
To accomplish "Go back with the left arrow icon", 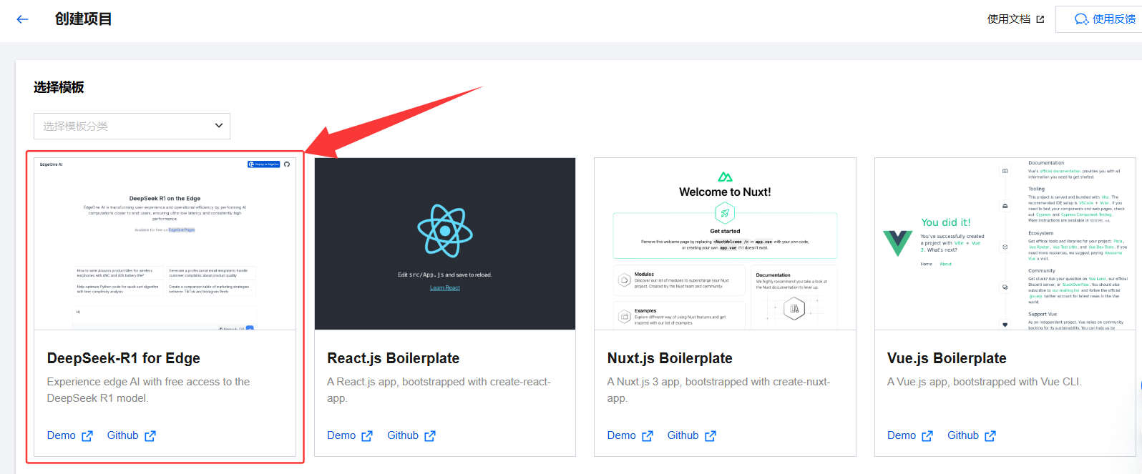I will click(22, 19).
